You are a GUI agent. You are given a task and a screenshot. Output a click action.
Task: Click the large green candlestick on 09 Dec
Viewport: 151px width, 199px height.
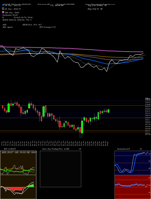[x=82, y=127]
